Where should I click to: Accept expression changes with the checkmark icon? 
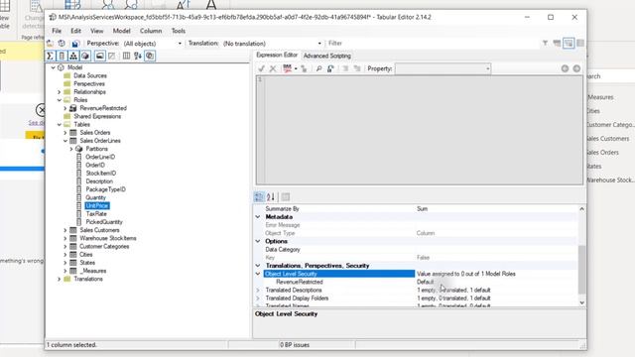click(x=261, y=68)
